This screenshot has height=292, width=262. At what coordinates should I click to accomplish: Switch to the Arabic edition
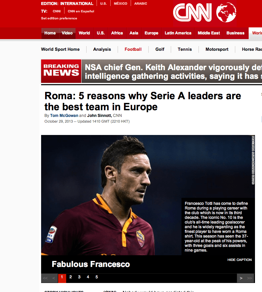coord(141,4)
